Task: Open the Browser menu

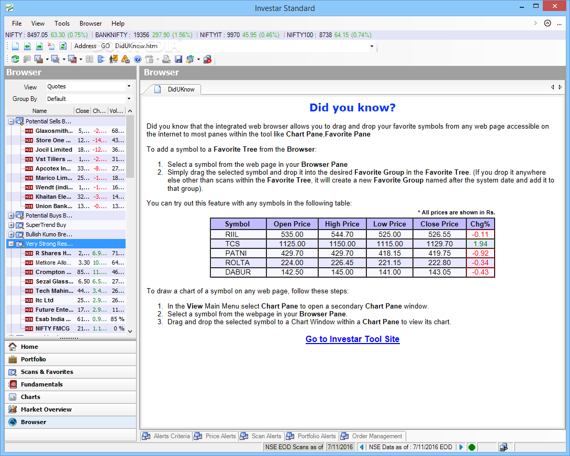Action: [x=91, y=23]
